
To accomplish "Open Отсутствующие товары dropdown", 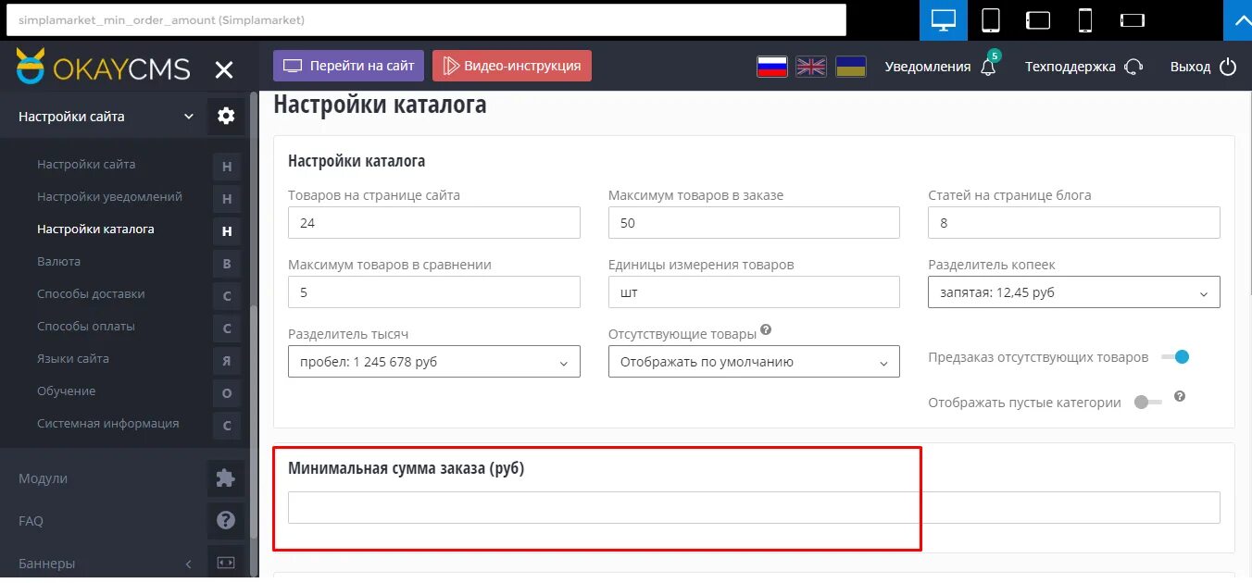I will [754, 362].
